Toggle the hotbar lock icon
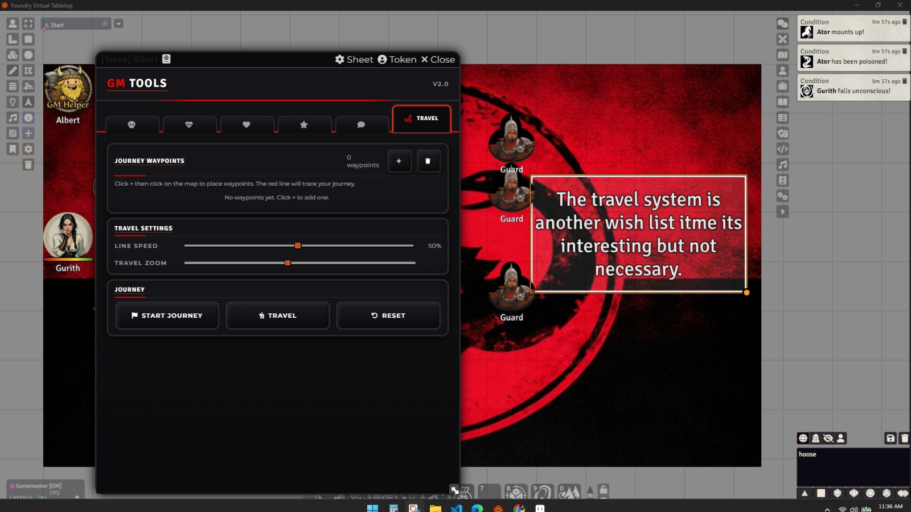The image size is (911, 512). pyautogui.click(x=604, y=489)
